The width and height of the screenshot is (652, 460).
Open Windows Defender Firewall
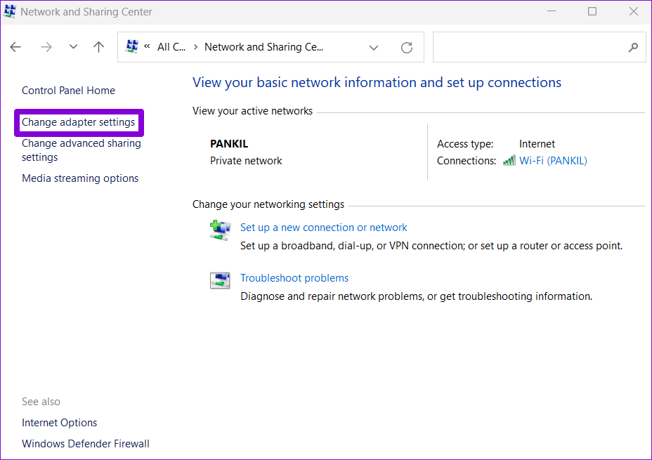click(86, 444)
